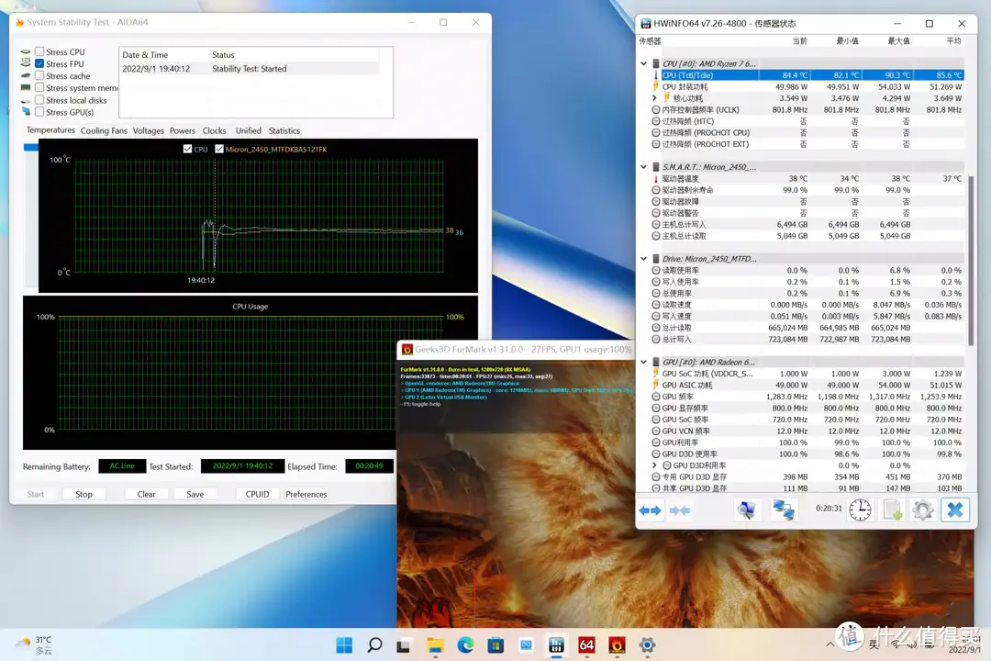
Task: Uncheck the CPU graph legend checkbox
Action: (x=187, y=150)
